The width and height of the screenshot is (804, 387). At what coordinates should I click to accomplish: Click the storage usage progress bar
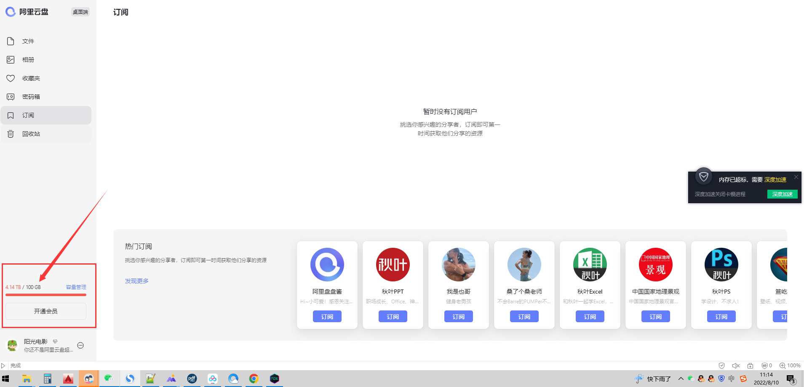click(46, 295)
